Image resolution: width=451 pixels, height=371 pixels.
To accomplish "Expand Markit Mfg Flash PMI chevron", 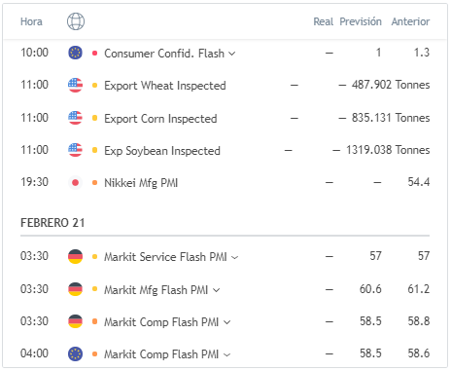I will coord(216,290).
